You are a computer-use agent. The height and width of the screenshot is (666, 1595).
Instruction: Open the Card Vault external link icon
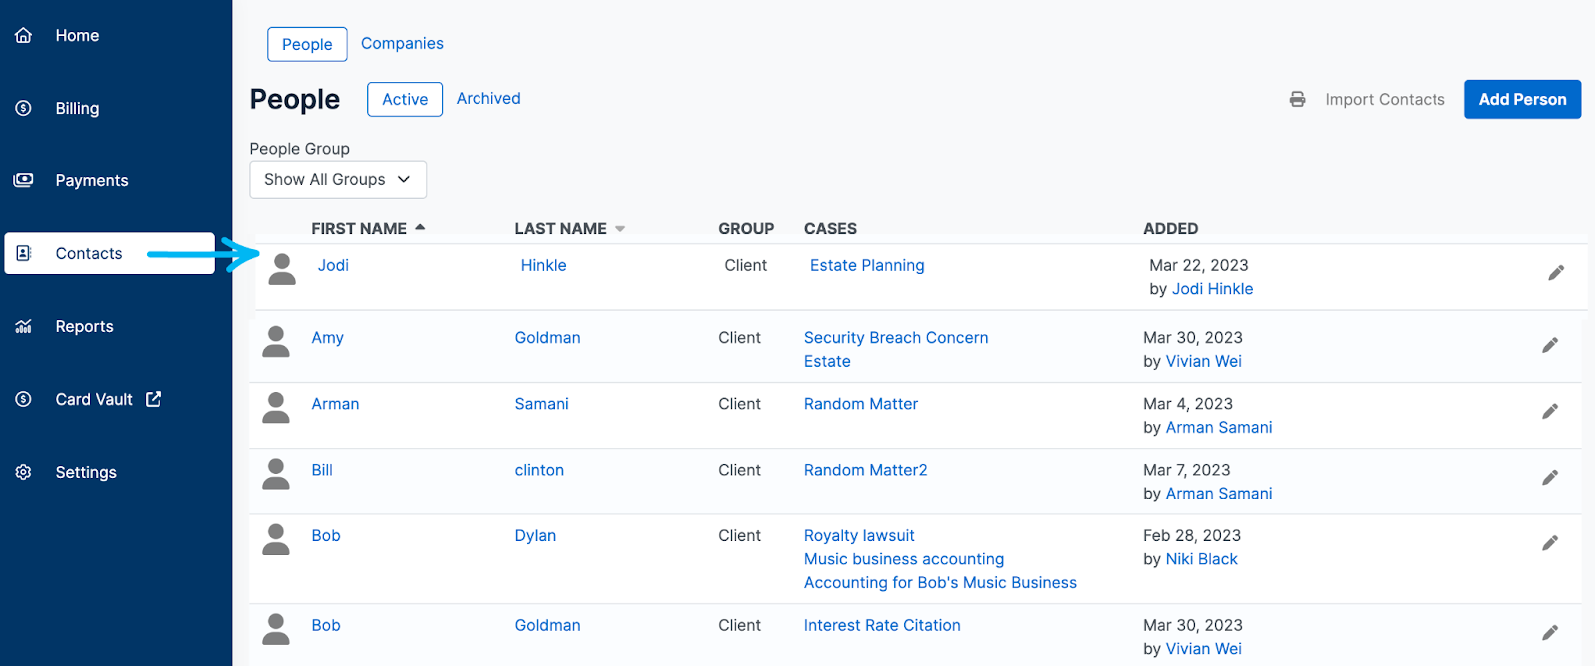point(154,399)
